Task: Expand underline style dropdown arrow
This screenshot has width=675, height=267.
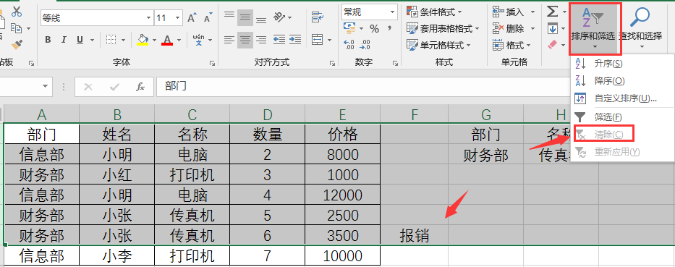Action: click(92, 41)
